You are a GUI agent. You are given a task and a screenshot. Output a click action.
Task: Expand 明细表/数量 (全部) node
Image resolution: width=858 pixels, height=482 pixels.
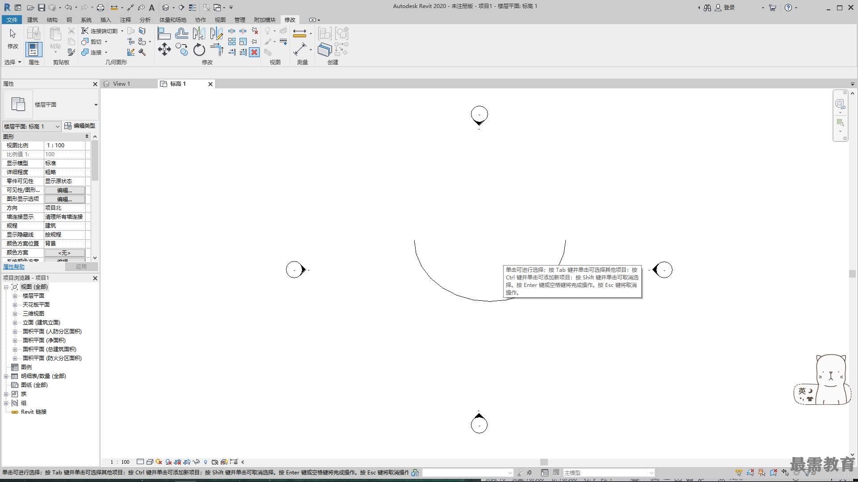6,376
